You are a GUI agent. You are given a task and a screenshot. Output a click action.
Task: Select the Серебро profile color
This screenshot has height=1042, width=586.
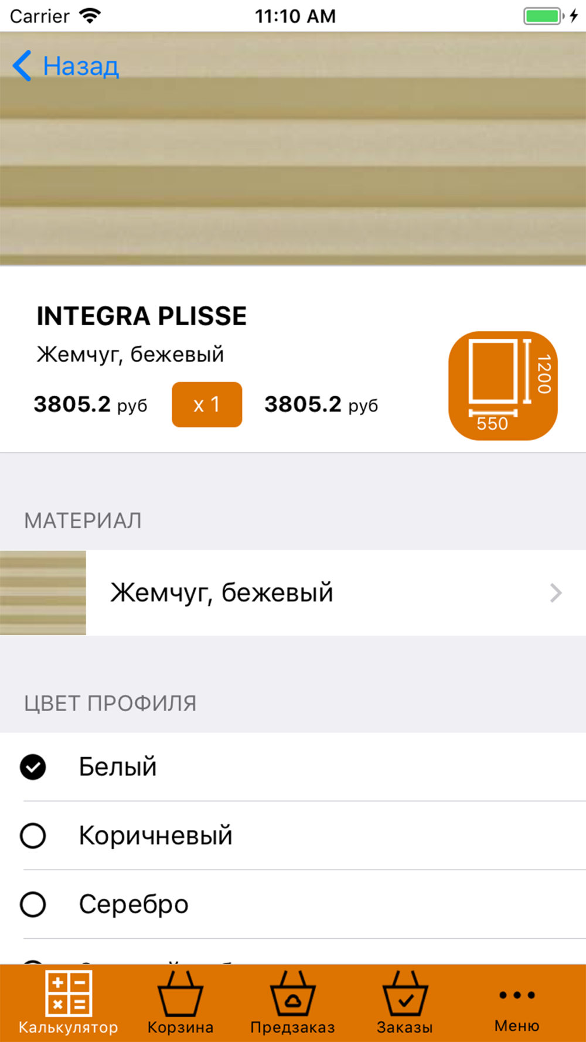pyautogui.click(x=33, y=904)
